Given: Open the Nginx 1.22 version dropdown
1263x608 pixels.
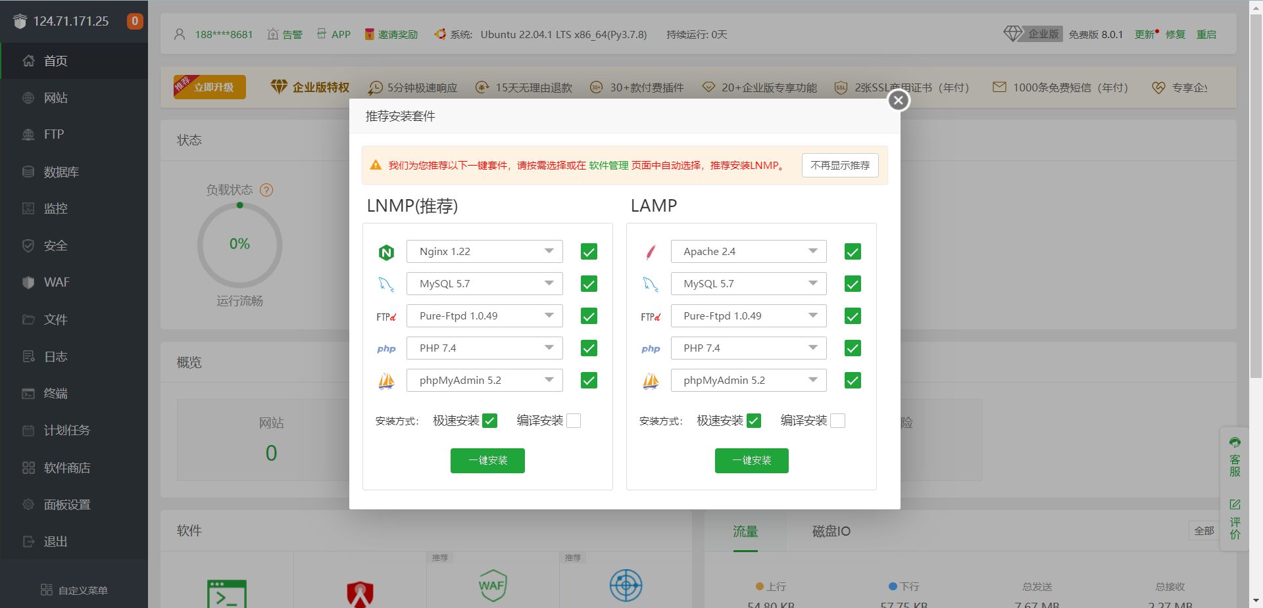Looking at the screenshot, I should (x=485, y=252).
